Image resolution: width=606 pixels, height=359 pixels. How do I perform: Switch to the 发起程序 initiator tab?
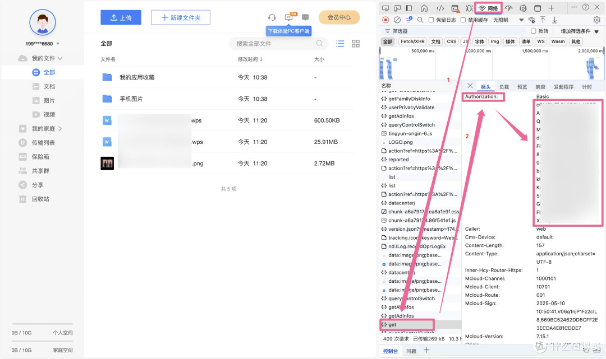point(563,87)
